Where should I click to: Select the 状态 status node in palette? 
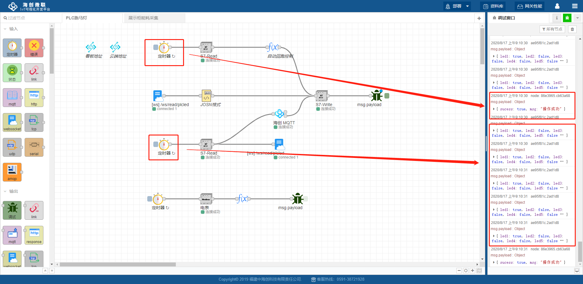pyautogui.click(x=12, y=73)
